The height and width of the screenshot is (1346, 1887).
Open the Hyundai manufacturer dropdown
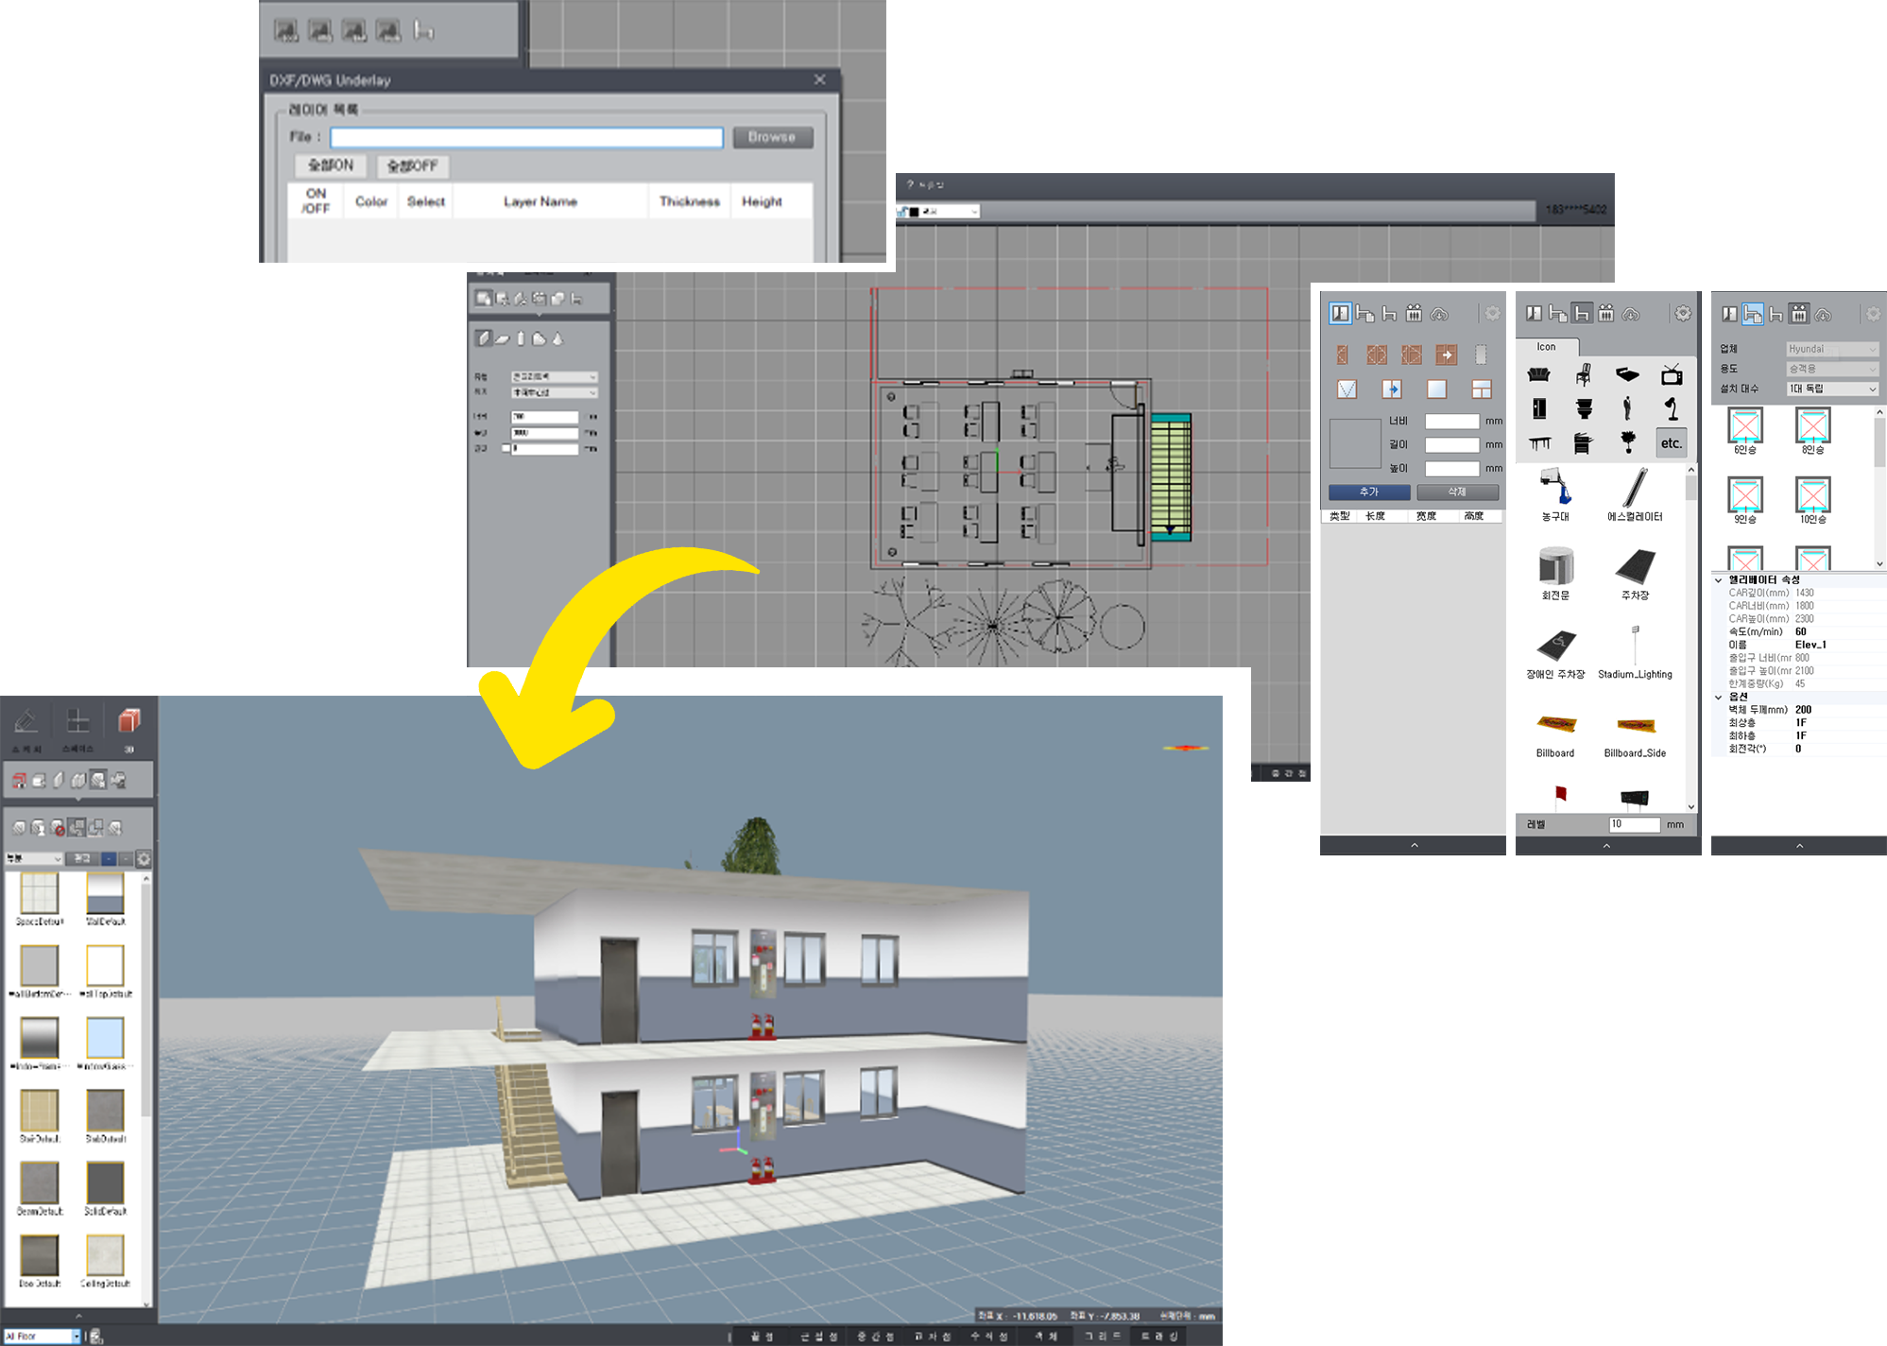point(1832,349)
